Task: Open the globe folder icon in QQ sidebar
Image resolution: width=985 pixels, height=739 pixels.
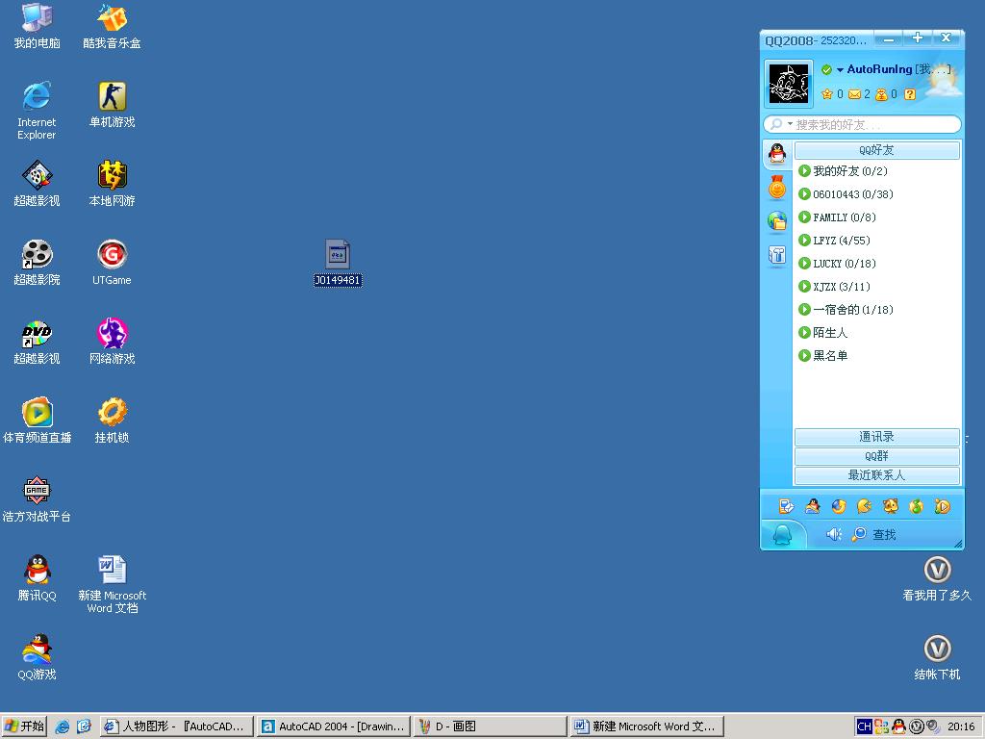Action: click(777, 220)
